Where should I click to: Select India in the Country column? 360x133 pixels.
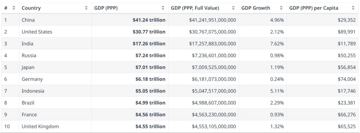27,44
